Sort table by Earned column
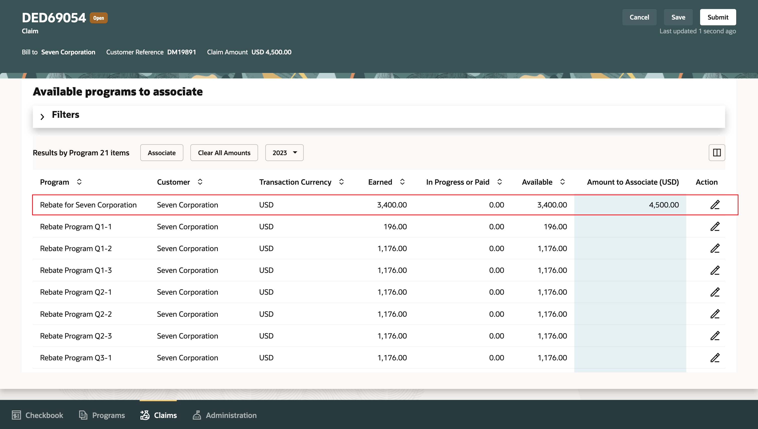This screenshot has height=429, width=758. tap(402, 182)
